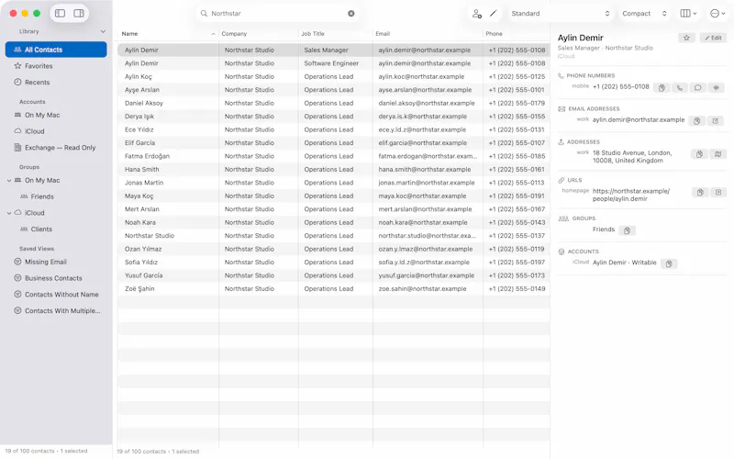734x459 pixels.
Task: Open the columns chooser dropdown
Action: click(x=688, y=14)
